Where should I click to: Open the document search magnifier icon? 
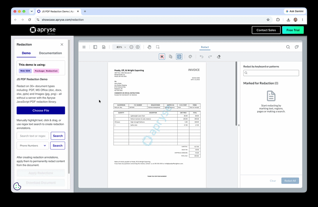288,47
